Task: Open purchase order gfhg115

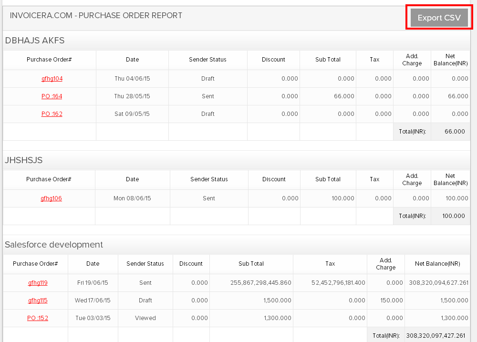Action: point(38,301)
